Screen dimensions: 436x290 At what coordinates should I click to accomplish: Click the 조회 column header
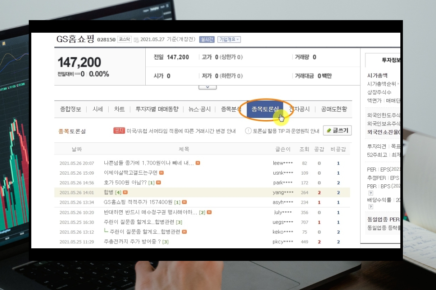pyautogui.click(x=304, y=149)
